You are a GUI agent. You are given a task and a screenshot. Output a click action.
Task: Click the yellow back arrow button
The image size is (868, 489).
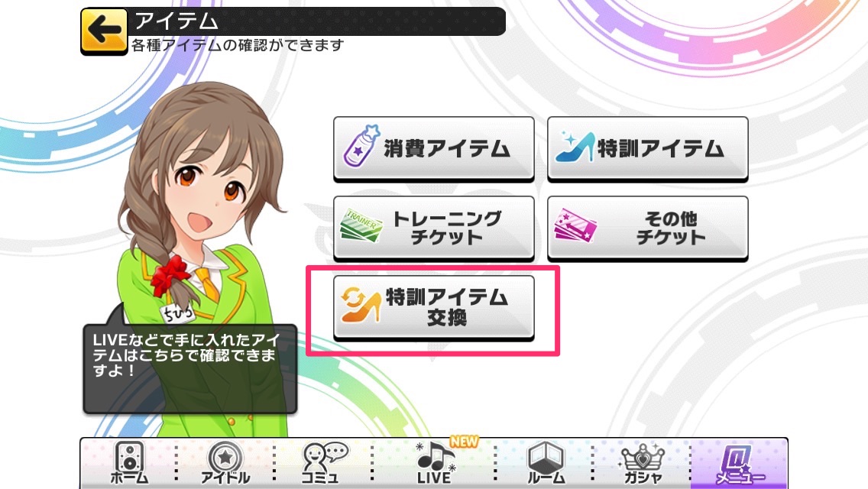pos(104,31)
